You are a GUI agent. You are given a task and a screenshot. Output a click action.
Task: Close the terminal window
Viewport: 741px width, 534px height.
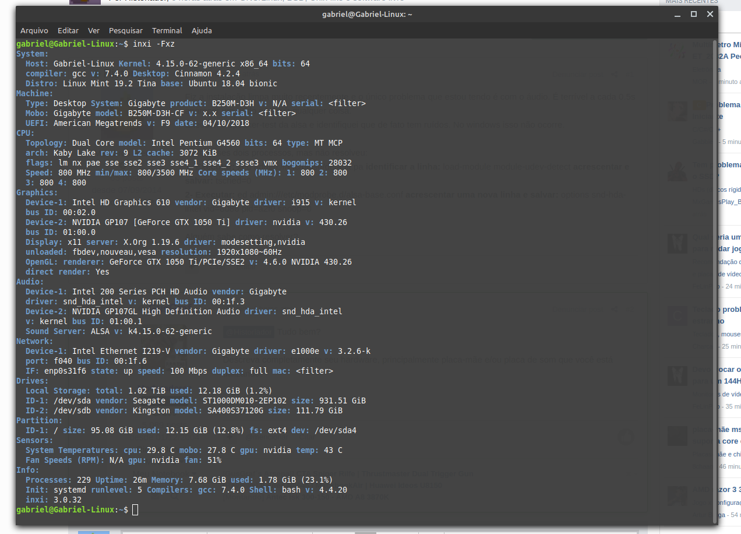point(710,14)
